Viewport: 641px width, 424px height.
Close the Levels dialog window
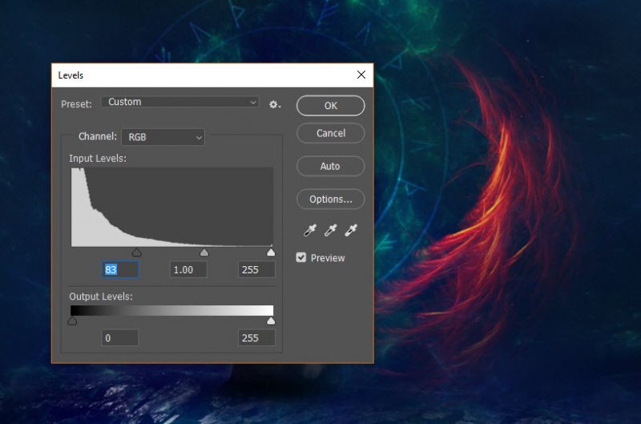(361, 75)
